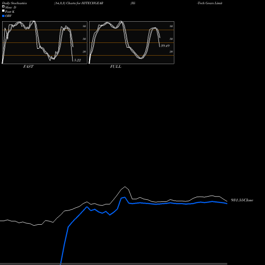
Task: Click the peak of the blue OBV line
Action: [x=125, y=197]
